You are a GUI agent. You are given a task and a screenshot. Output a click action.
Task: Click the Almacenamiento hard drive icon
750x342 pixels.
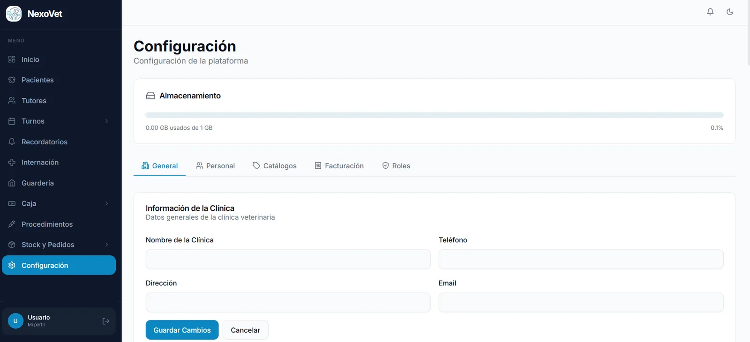tap(150, 96)
